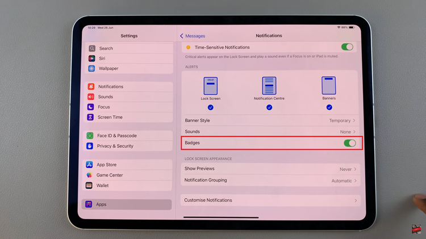
Task: Tap the Search field in Settings sidebar
Action: 130,48
